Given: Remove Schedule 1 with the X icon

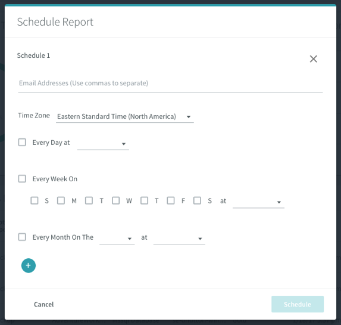Looking at the screenshot, I should [x=314, y=59].
